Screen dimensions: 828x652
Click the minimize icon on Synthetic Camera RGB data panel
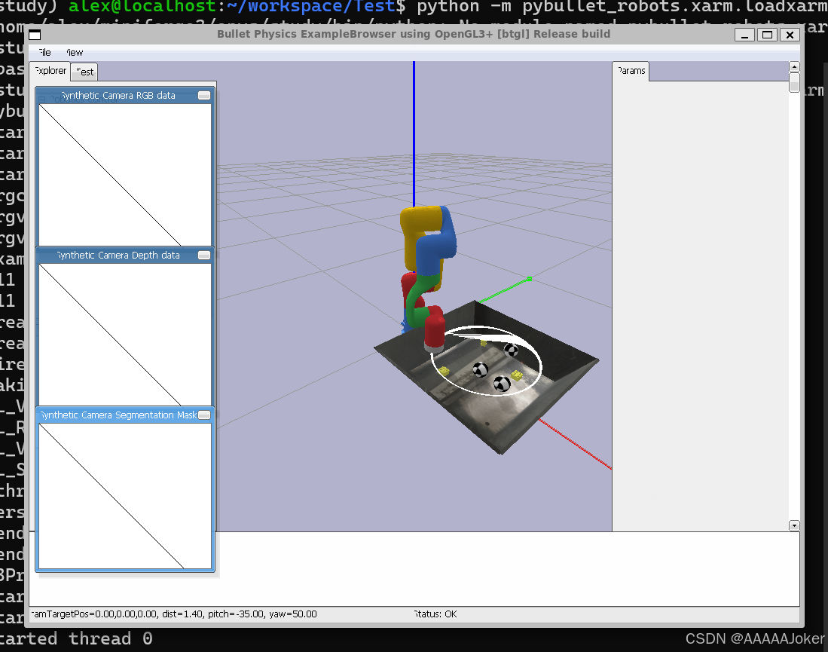tap(203, 95)
